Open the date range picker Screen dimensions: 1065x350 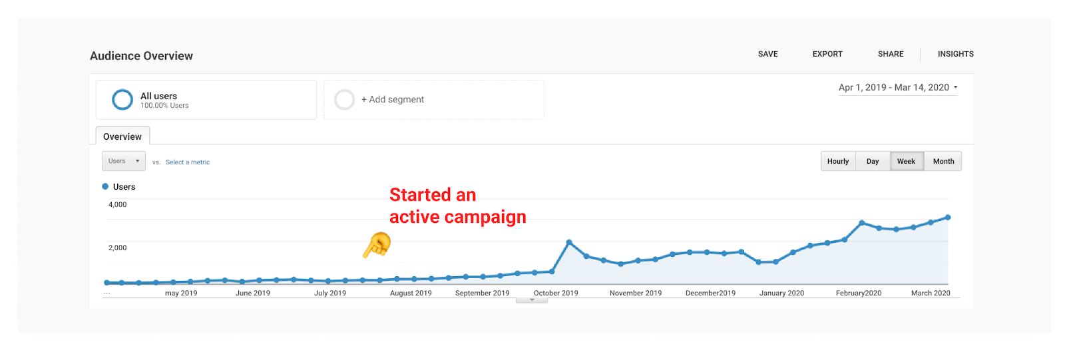coord(897,88)
